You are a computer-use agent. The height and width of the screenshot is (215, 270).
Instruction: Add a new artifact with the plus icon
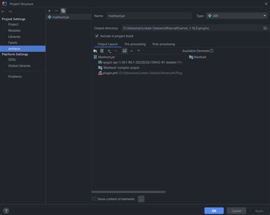[50, 11]
